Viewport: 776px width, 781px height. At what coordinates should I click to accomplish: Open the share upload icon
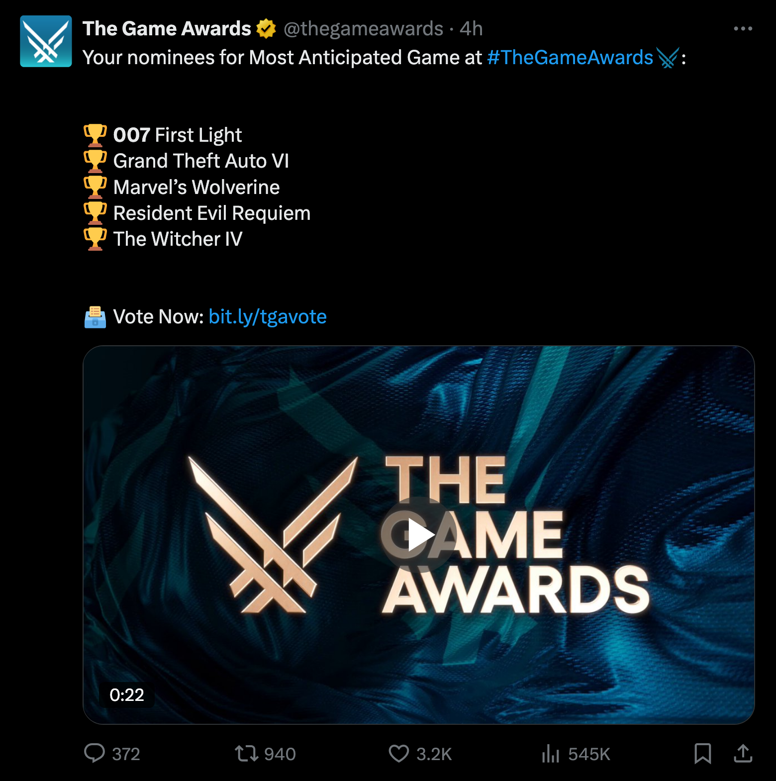(x=743, y=753)
